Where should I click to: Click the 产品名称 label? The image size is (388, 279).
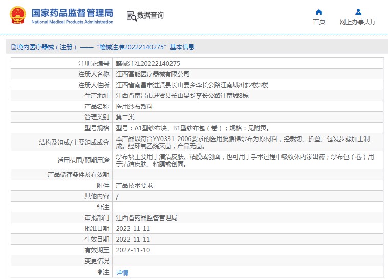click(x=97, y=107)
